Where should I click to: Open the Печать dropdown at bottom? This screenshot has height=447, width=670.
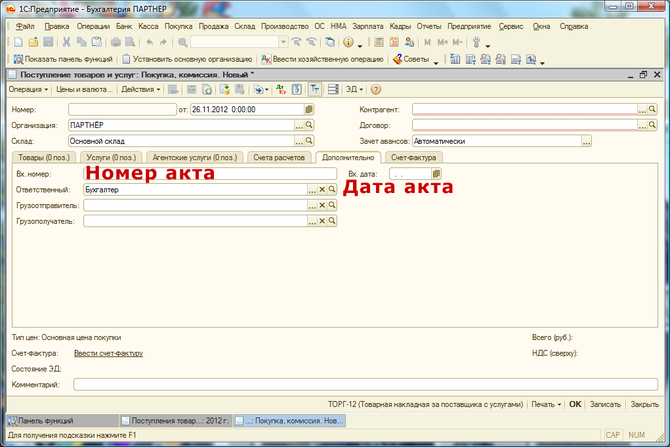[546, 404]
